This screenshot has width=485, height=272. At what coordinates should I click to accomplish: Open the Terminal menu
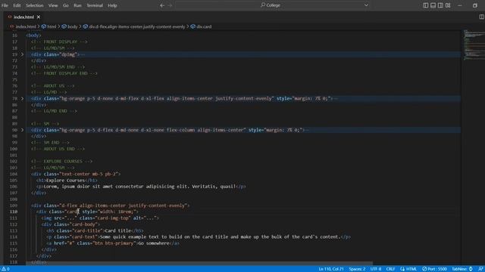click(95, 5)
